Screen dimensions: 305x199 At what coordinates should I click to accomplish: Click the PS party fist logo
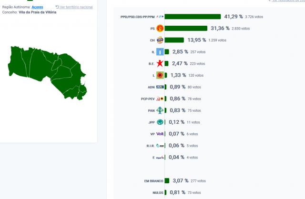[161, 29]
